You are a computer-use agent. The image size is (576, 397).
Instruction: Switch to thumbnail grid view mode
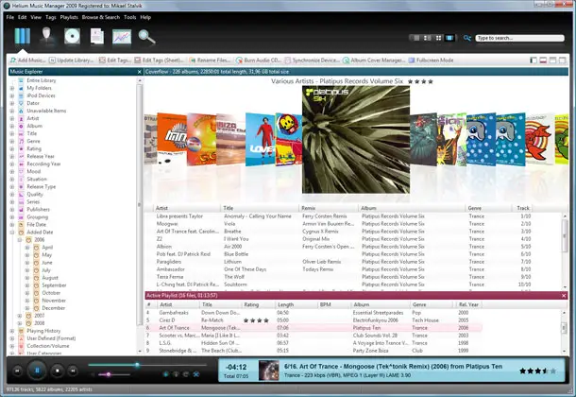click(x=438, y=38)
